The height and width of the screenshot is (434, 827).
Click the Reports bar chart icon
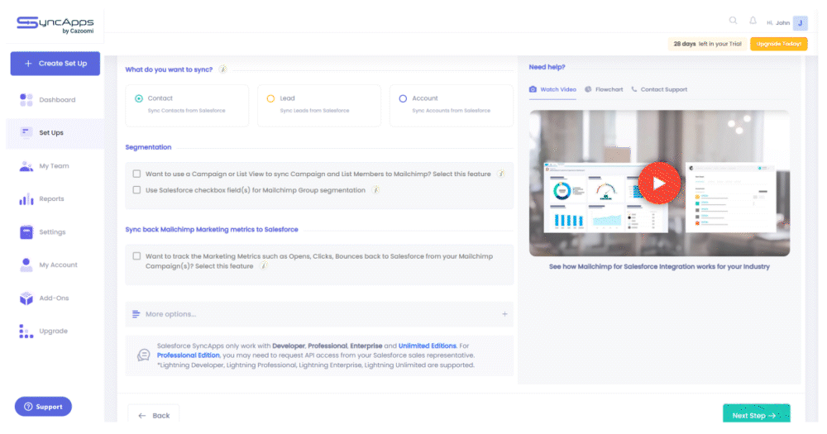26,199
